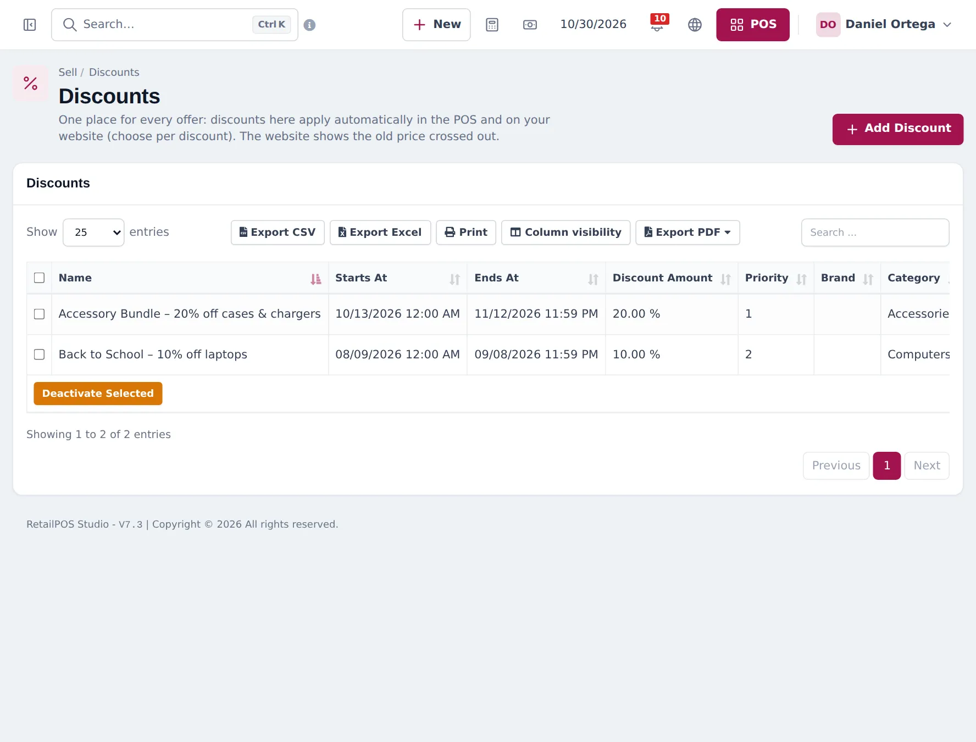Click the cash register money icon
Screen dimensions: 976x742
coord(530,25)
